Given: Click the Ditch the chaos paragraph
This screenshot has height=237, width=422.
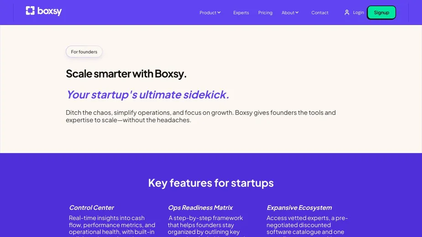Looking at the screenshot, I should [x=201, y=116].
